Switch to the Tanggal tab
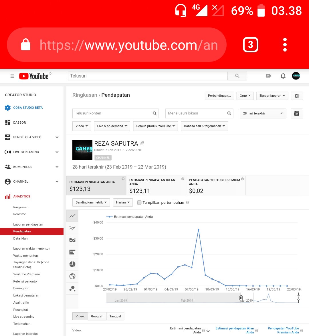 pyautogui.click(x=115, y=316)
